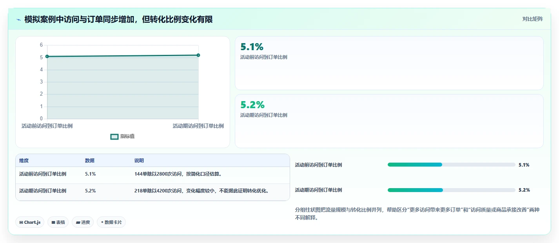Click the 5.1% data card value

pos(252,47)
